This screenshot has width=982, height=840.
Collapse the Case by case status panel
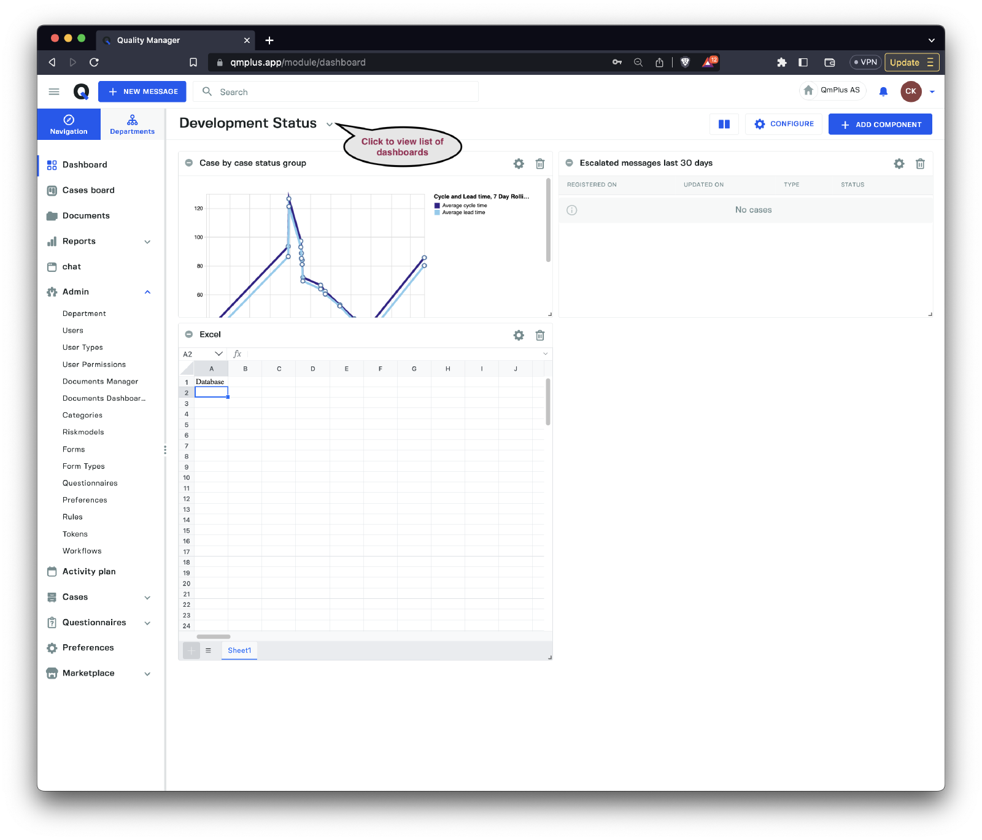(189, 163)
